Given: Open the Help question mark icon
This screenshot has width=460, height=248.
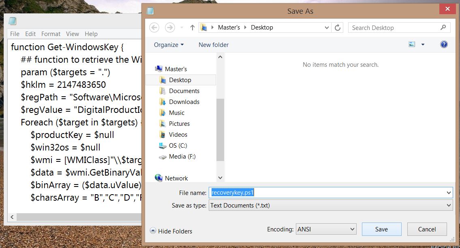Looking at the screenshot, I should tap(444, 45).
